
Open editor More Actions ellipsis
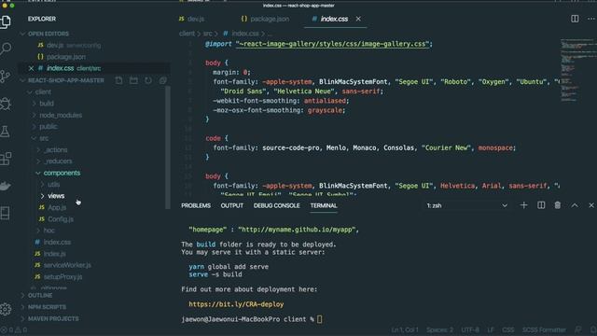(x=590, y=19)
